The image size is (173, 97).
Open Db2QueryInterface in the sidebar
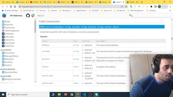(11, 79)
